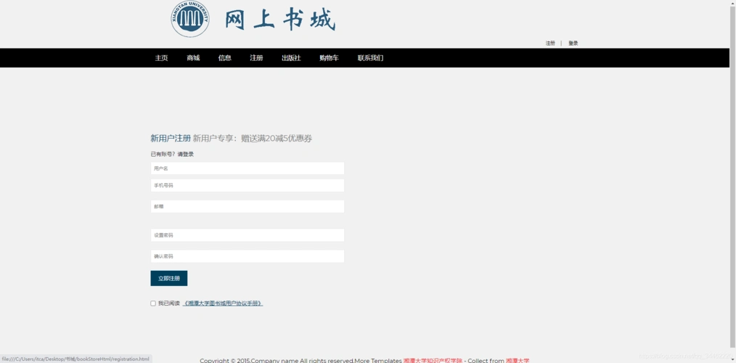The width and height of the screenshot is (736, 363).
Task: Open 注册 in the black navigation bar
Action: click(x=256, y=58)
